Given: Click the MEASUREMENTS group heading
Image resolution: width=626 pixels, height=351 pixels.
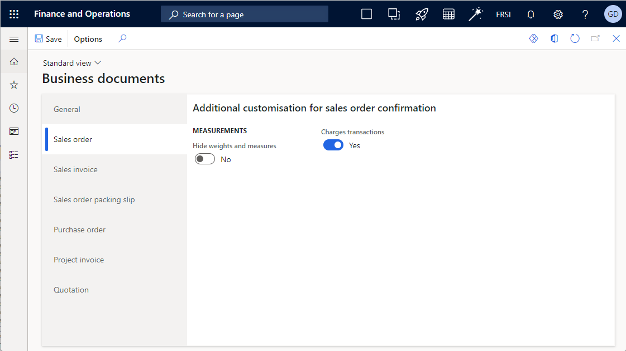Looking at the screenshot, I should [x=219, y=131].
